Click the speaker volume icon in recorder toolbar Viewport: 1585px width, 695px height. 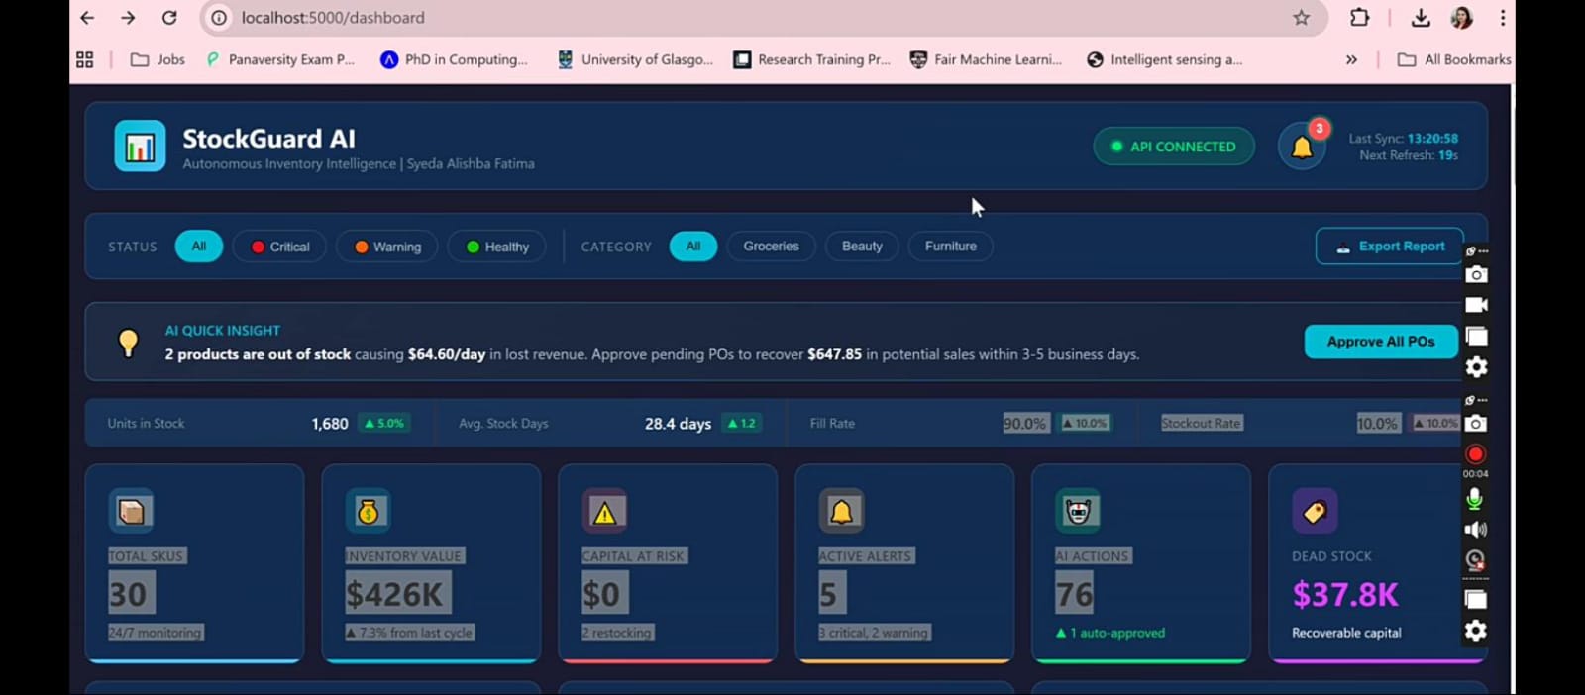click(x=1475, y=530)
